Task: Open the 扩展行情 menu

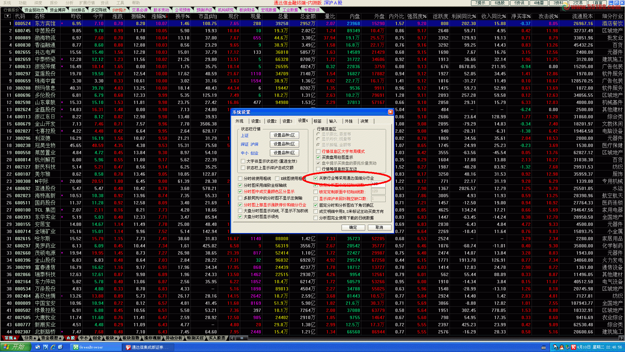Action: [87, 3]
